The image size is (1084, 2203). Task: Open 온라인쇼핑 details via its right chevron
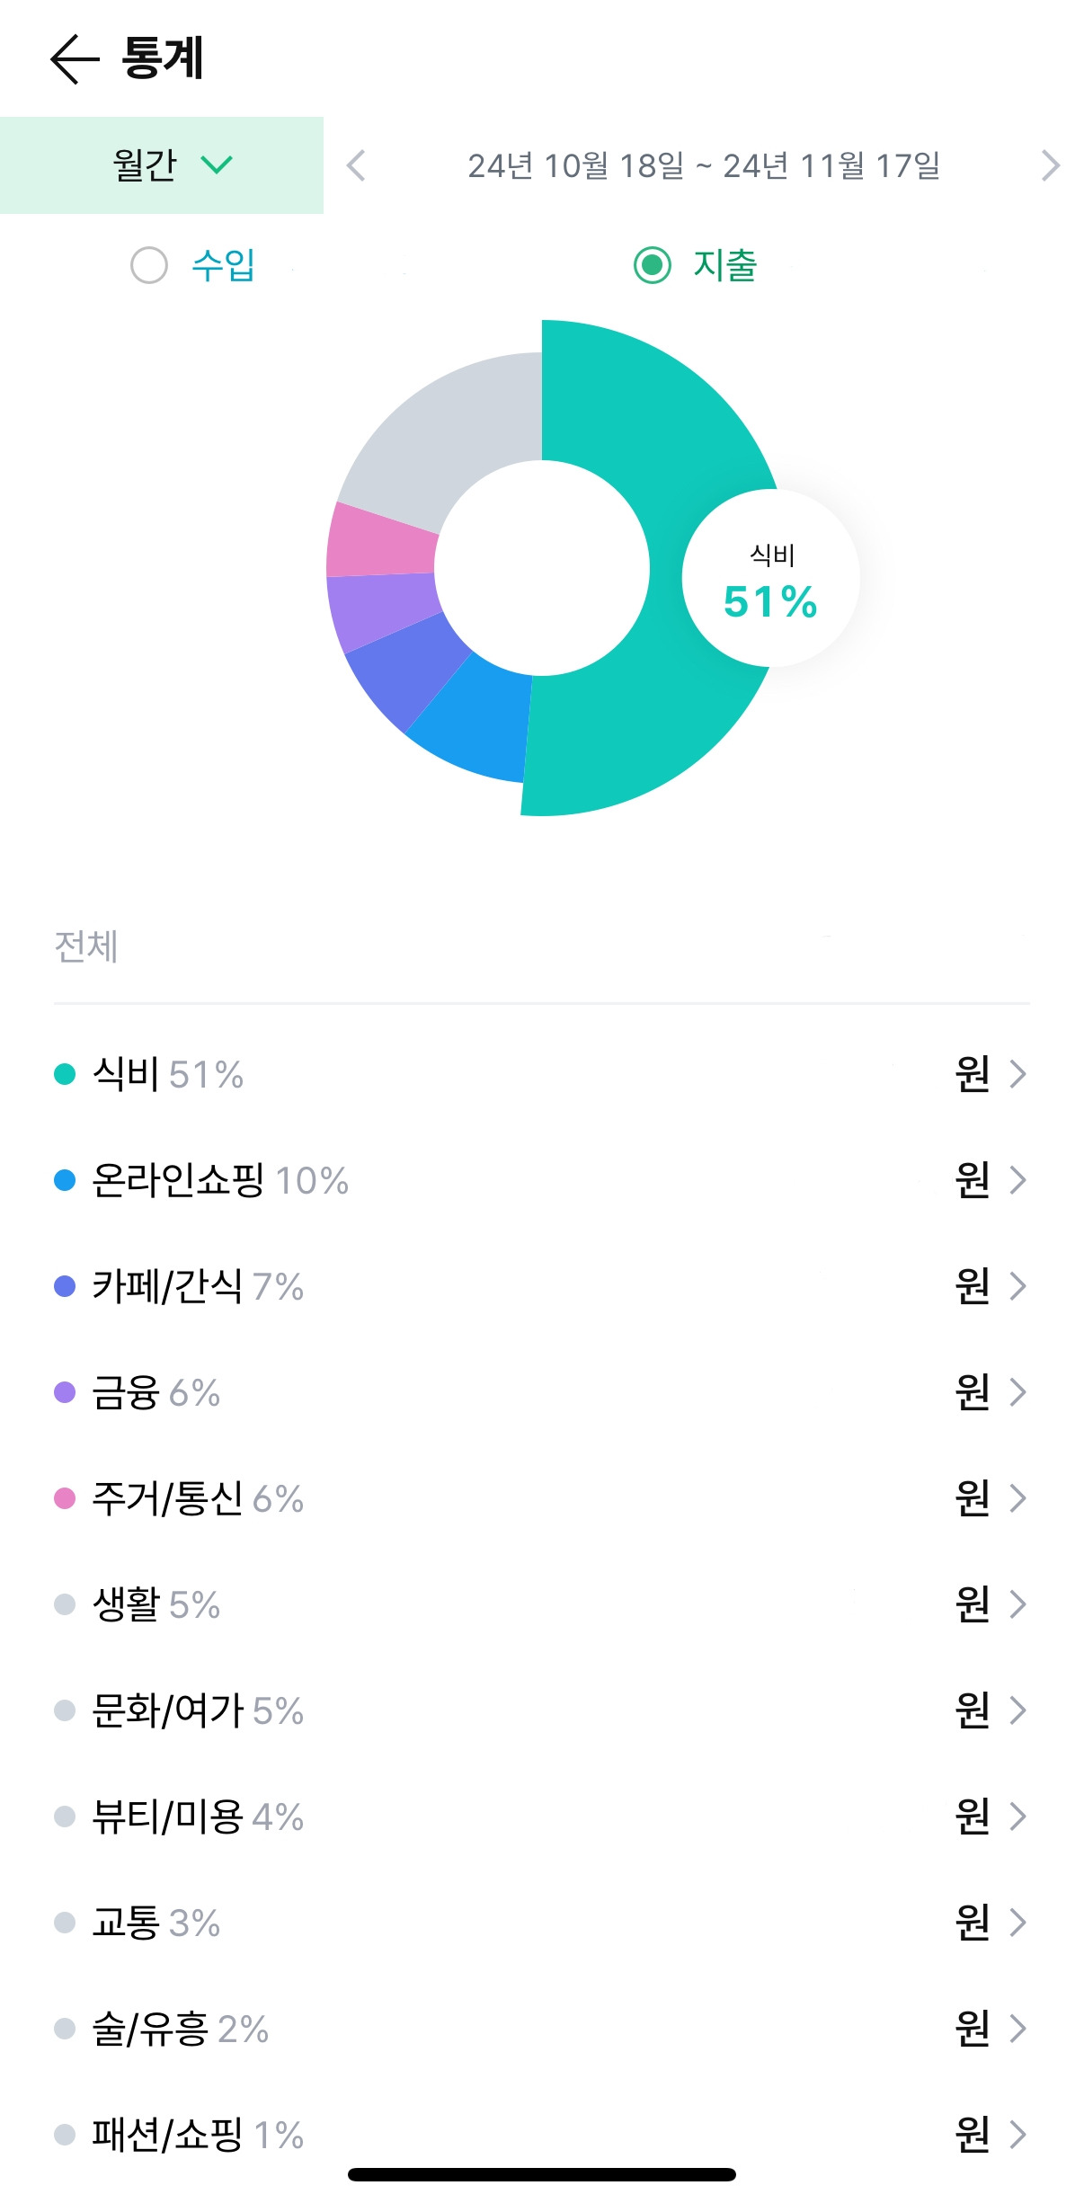point(1017,1180)
